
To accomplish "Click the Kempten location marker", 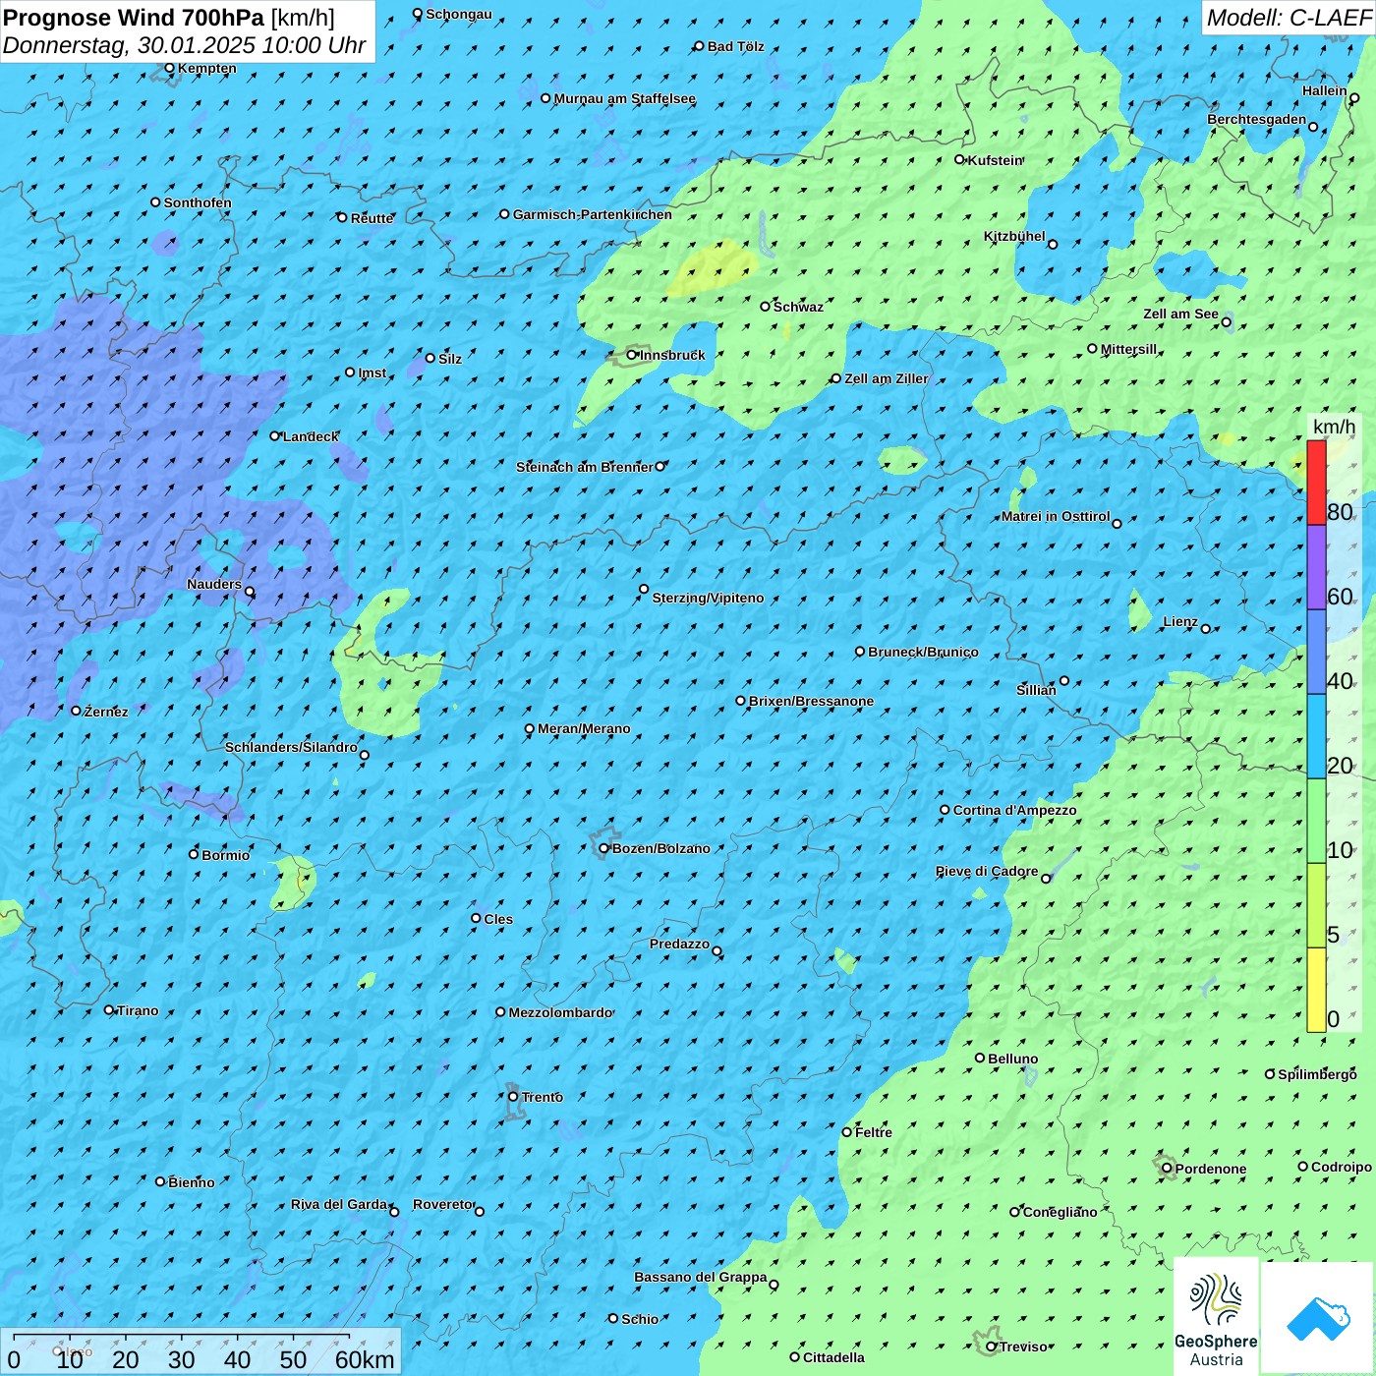I will 170,69.
